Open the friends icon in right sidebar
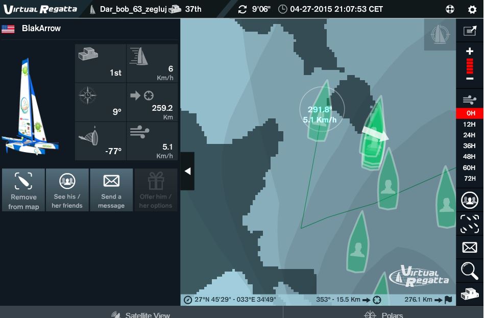The image size is (485, 318). click(x=470, y=200)
